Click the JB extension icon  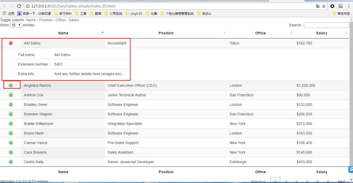(x=341, y=6)
